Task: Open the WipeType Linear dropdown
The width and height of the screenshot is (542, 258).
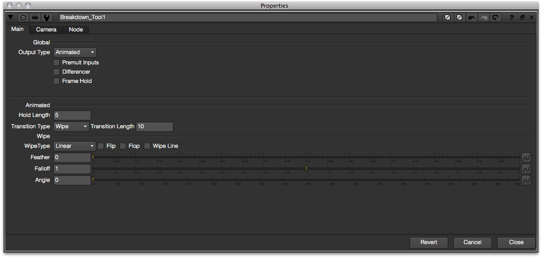Action: click(75, 146)
